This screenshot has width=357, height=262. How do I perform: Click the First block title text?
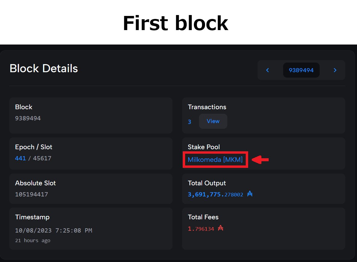pyautogui.click(x=175, y=23)
